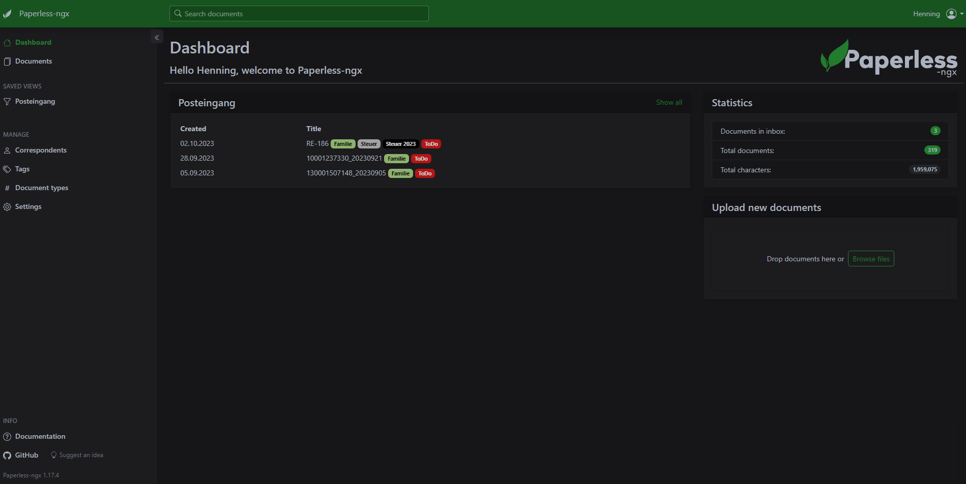
Task: Click the Documentation question mark icon
Action: [x=7, y=437]
